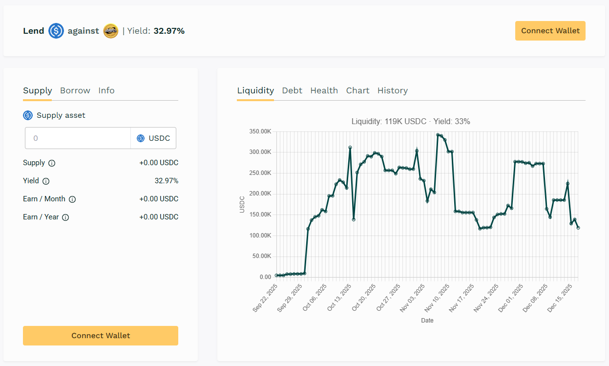Open the Earn / Year info tooltip icon

(x=65, y=217)
